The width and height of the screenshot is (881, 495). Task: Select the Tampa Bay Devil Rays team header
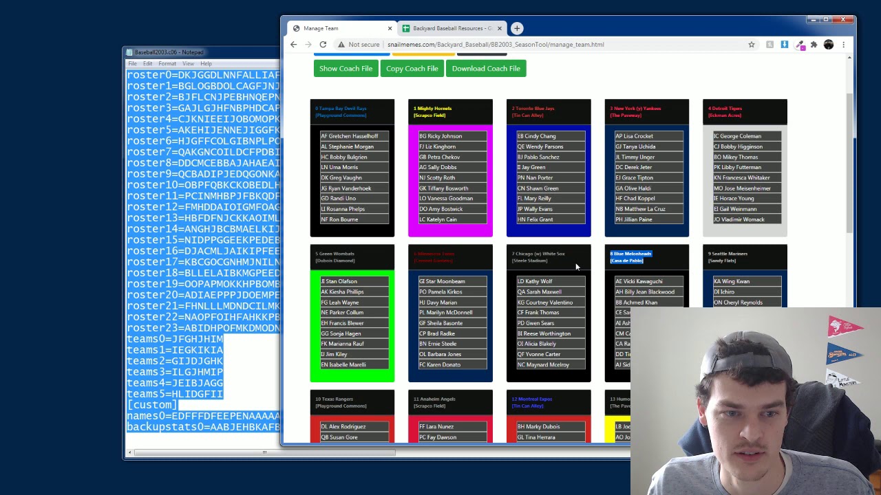352,111
